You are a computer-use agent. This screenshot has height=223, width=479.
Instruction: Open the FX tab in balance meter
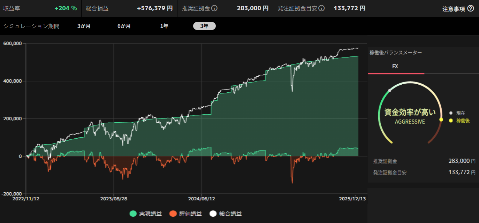pyautogui.click(x=395, y=66)
